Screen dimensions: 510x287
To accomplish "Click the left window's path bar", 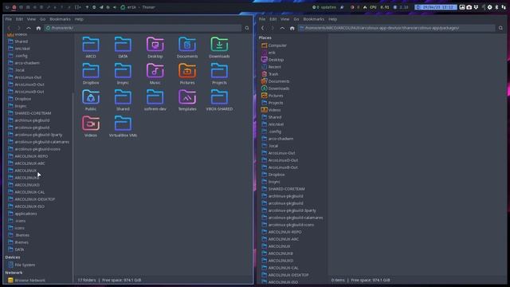I will click(143, 29).
